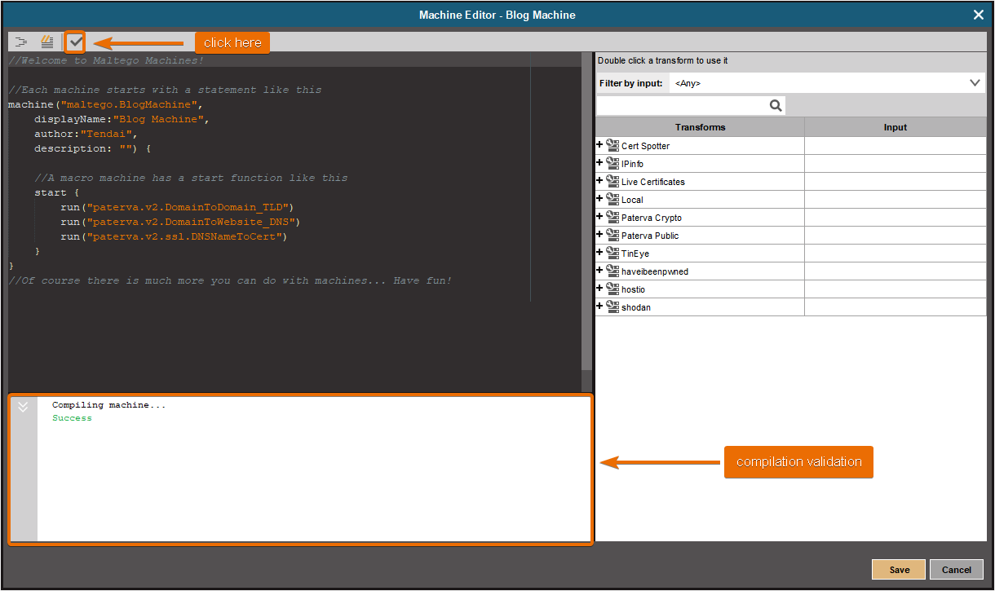Expand the haveibeenpwned transform group
This screenshot has height=591, width=995.
pyautogui.click(x=600, y=271)
